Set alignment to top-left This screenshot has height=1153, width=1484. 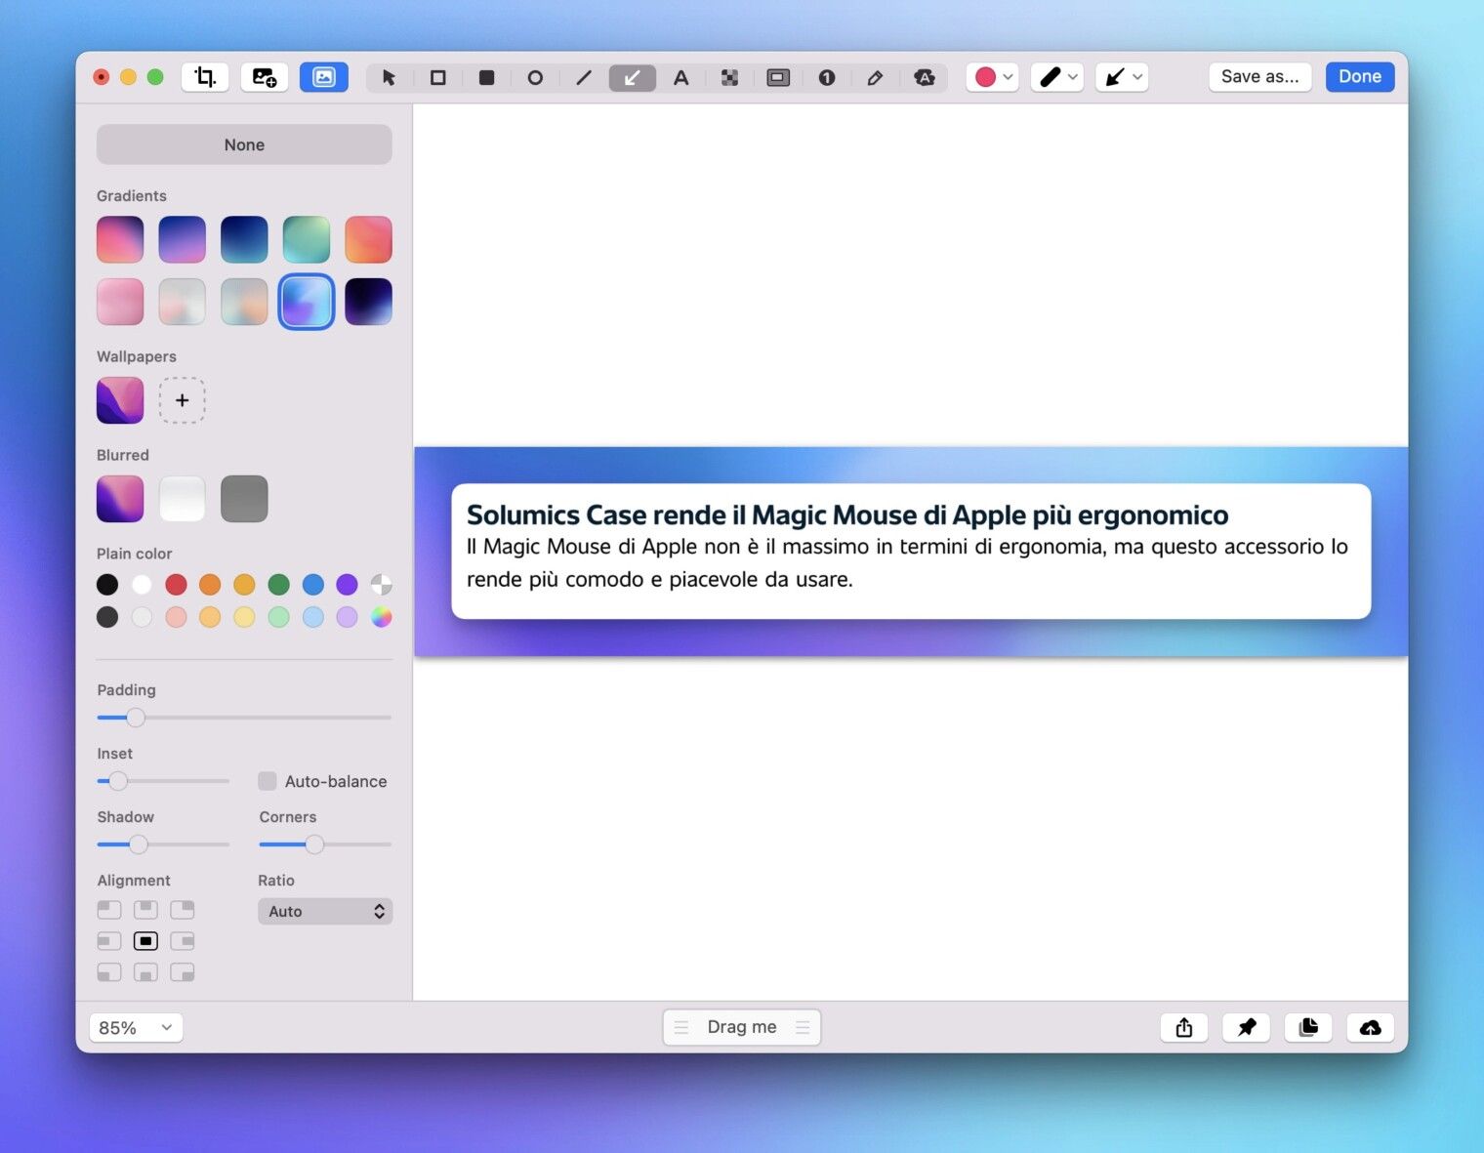tap(109, 910)
